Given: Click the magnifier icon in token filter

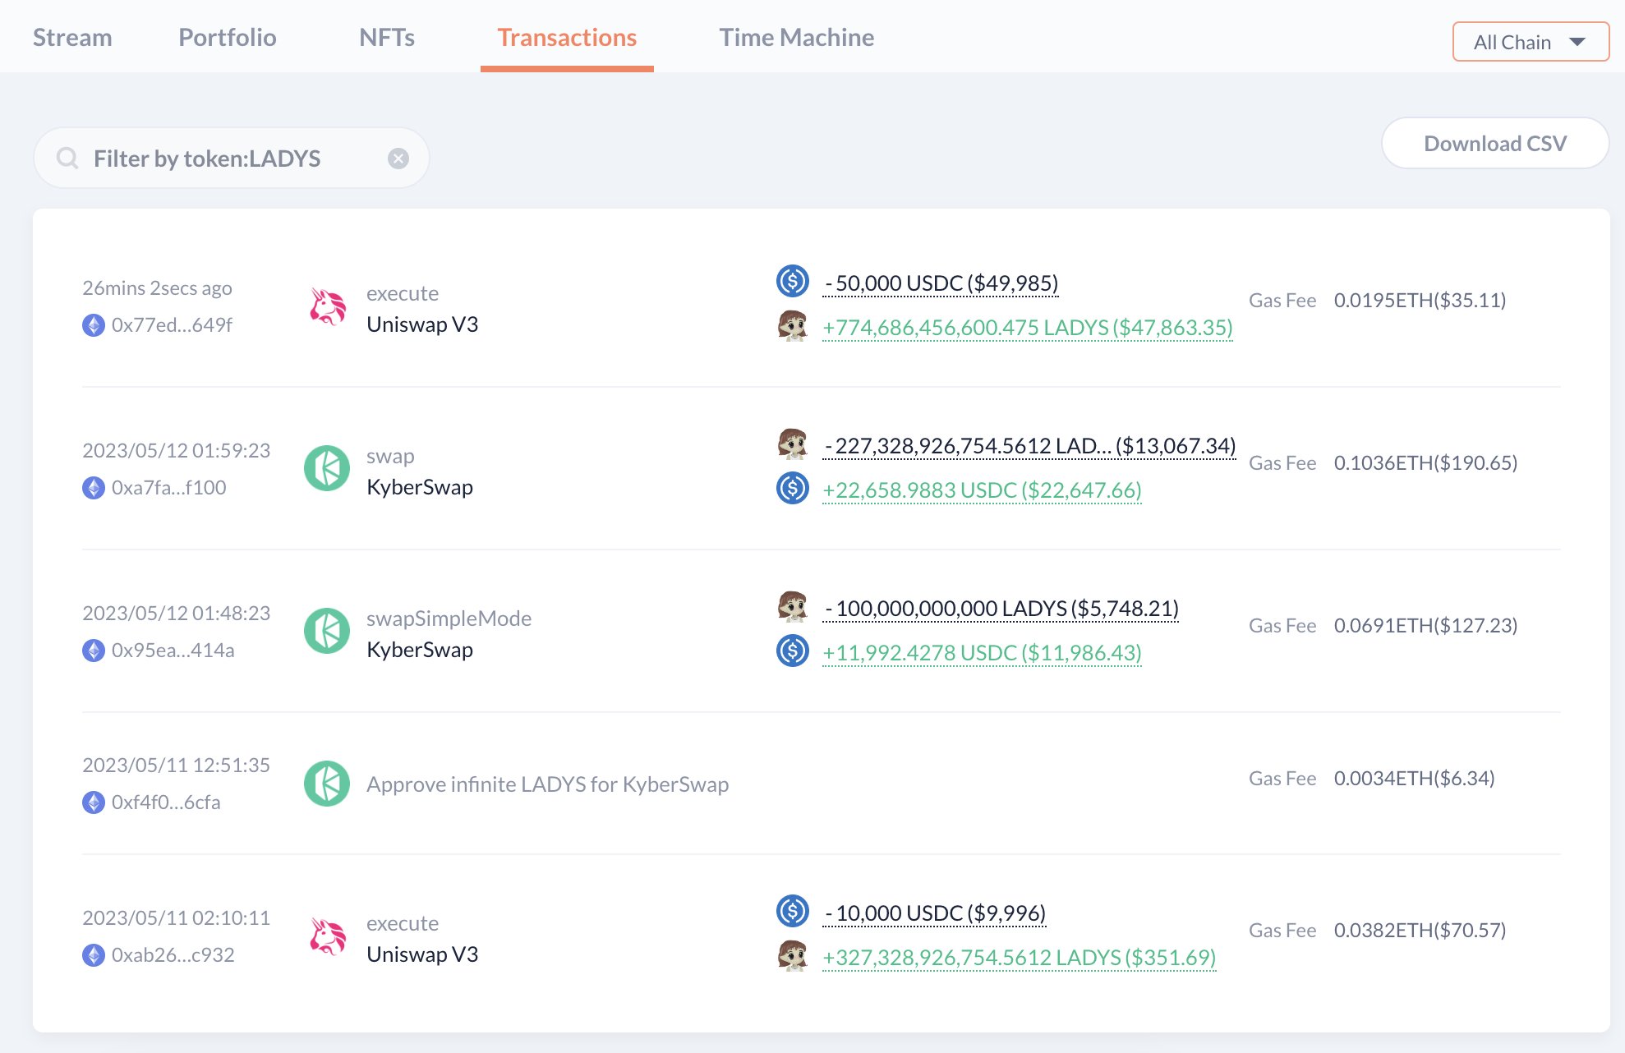Looking at the screenshot, I should coord(67,158).
